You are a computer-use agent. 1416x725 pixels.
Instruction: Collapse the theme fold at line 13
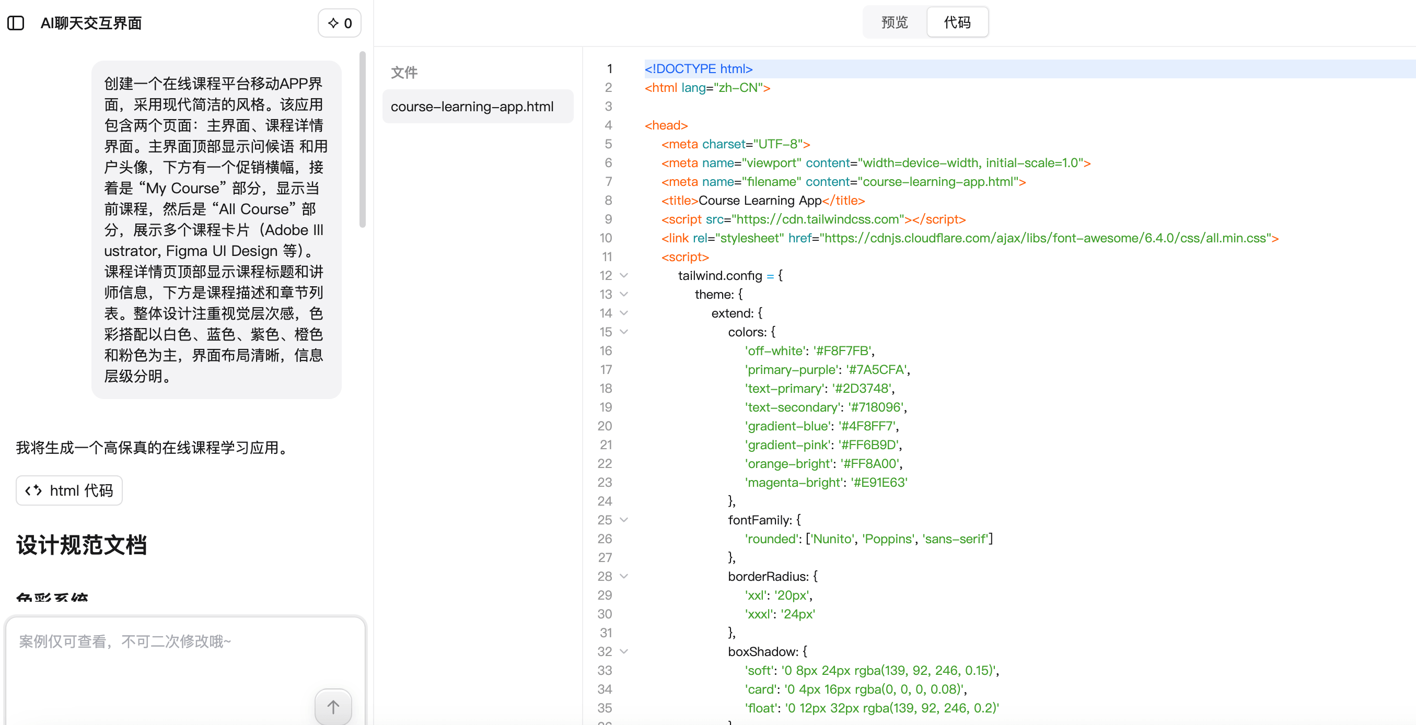click(624, 294)
